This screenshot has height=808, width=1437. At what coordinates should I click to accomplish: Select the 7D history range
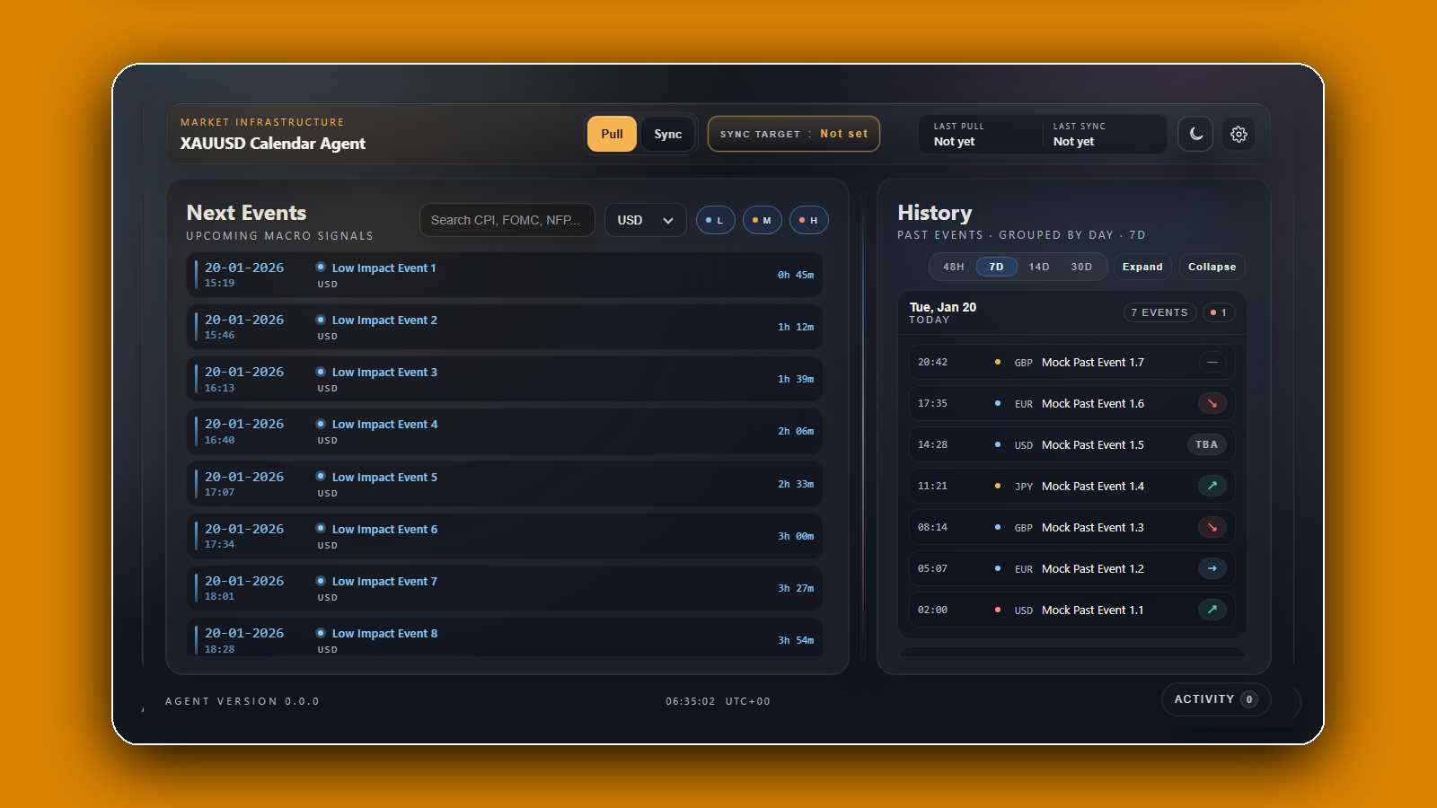click(x=996, y=267)
